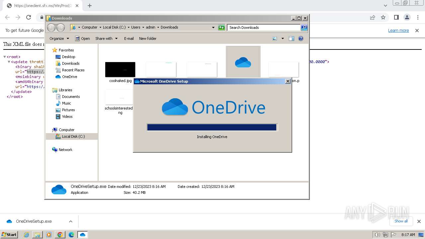This screenshot has height=239, width=425.
Task: Toggle the preview pane icon
Action: [x=292, y=39]
